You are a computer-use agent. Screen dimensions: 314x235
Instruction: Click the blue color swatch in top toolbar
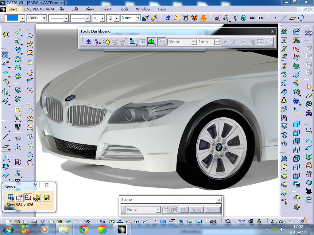click(x=12, y=18)
